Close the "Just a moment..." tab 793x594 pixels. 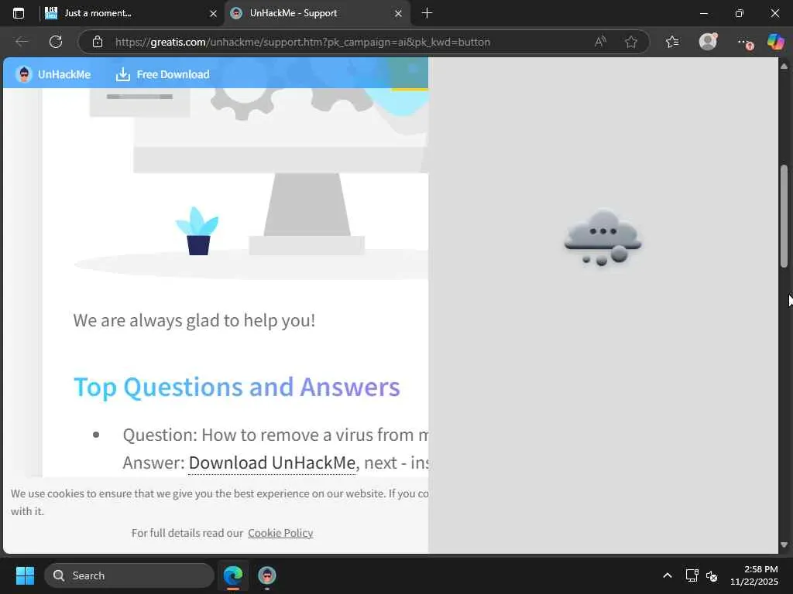(x=213, y=14)
